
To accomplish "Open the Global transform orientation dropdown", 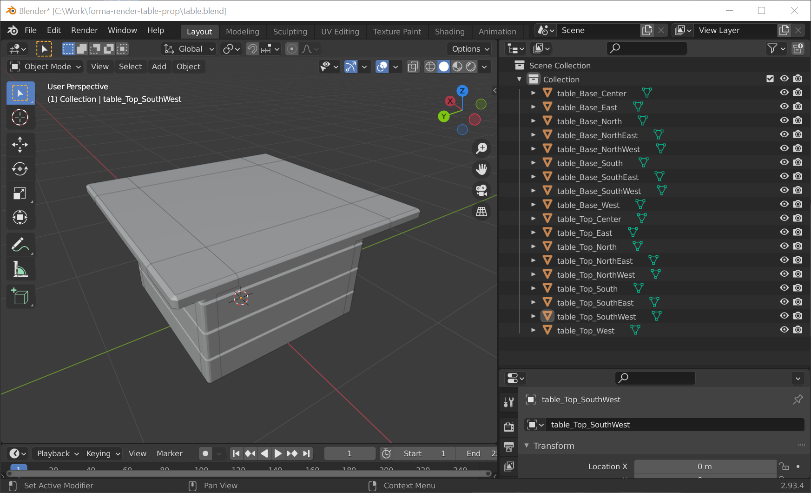I will click(x=188, y=49).
